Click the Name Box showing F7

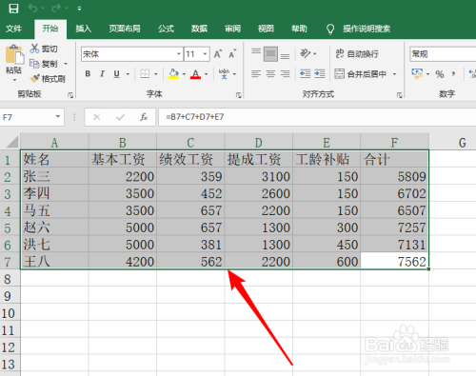pos(27,117)
